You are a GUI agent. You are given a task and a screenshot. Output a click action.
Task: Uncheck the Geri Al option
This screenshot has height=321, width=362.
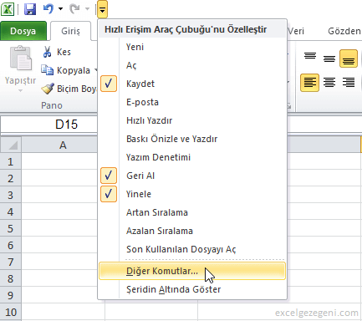coord(192,176)
